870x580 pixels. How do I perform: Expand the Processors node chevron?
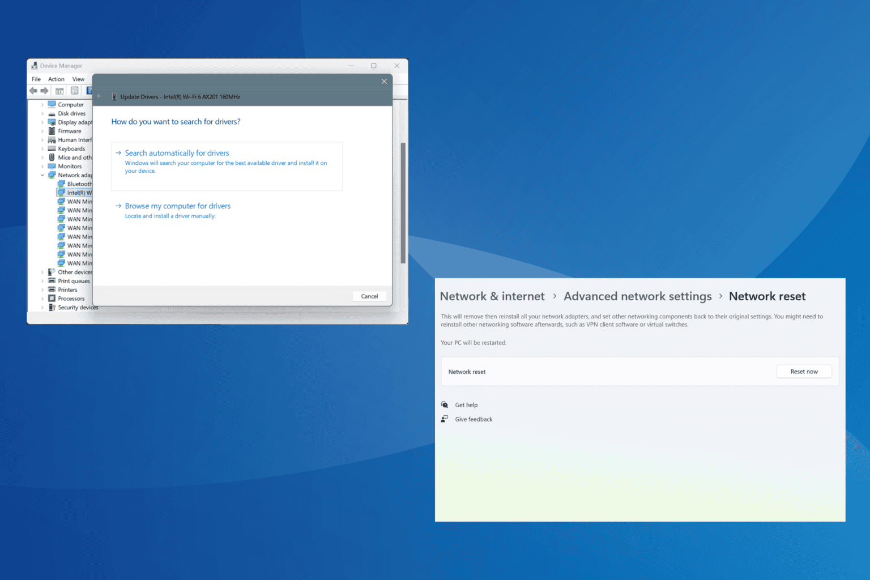tap(42, 298)
